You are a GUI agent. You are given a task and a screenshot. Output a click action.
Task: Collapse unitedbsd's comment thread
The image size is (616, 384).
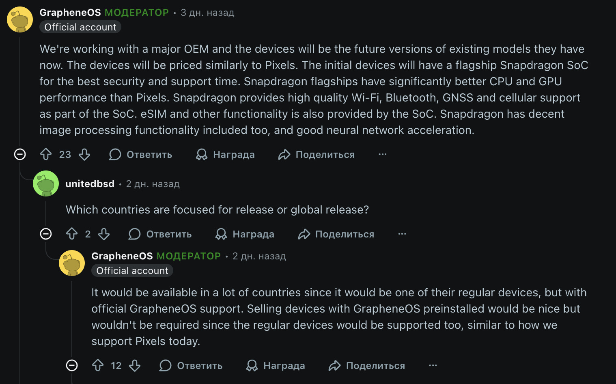pos(46,234)
